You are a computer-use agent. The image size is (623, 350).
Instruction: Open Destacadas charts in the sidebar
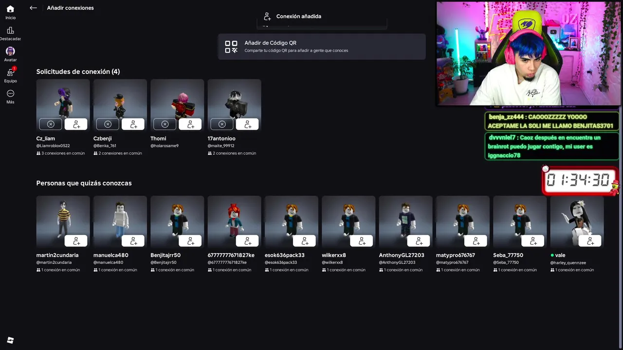(x=10, y=34)
